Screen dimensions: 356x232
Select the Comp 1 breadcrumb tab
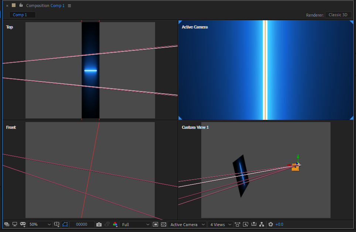(x=20, y=15)
